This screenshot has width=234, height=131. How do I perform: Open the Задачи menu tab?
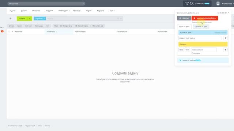12,11
